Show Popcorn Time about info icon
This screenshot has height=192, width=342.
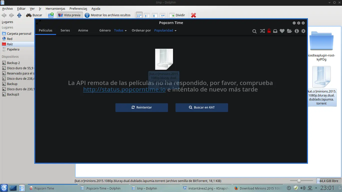[297, 31]
